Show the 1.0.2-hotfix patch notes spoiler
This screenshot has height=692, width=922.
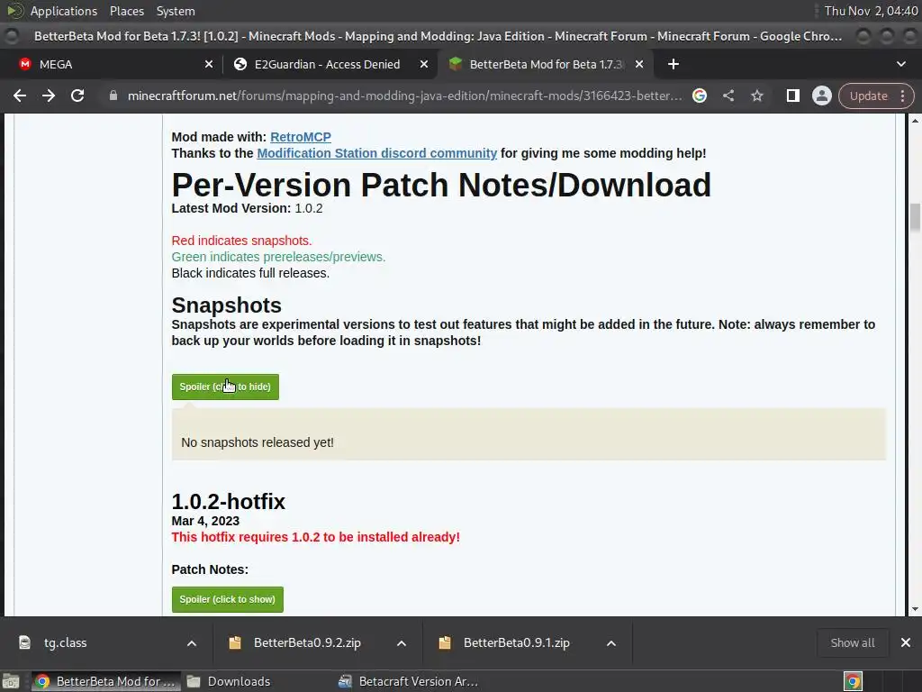point(228,599)
